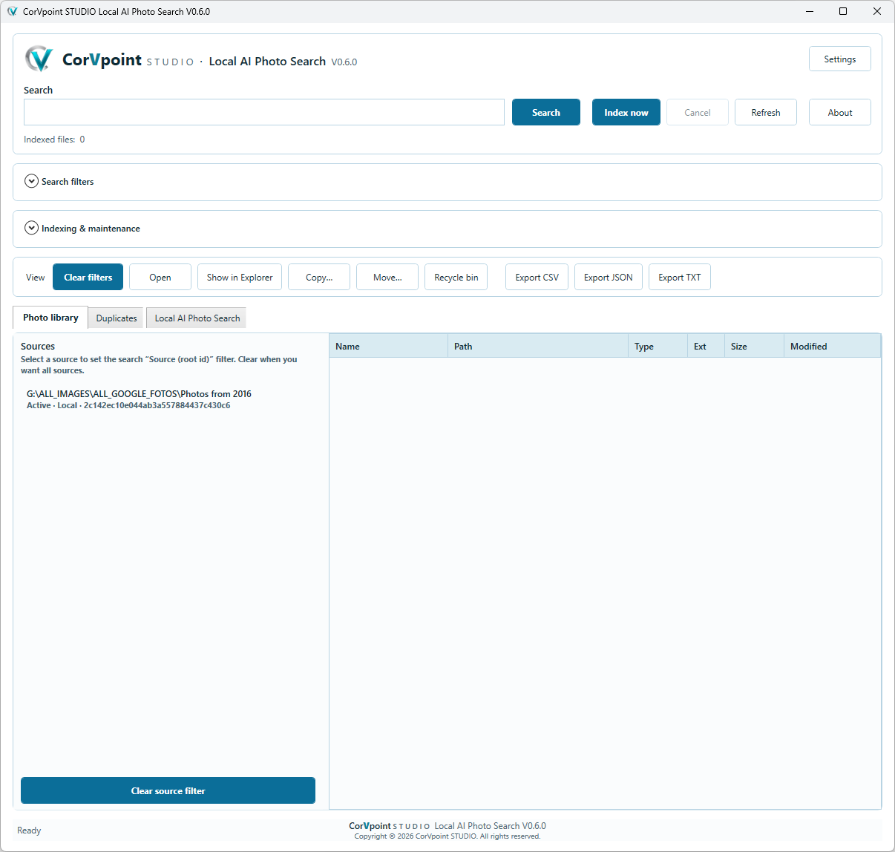Start indexing with Index now button

click(626, 112)
